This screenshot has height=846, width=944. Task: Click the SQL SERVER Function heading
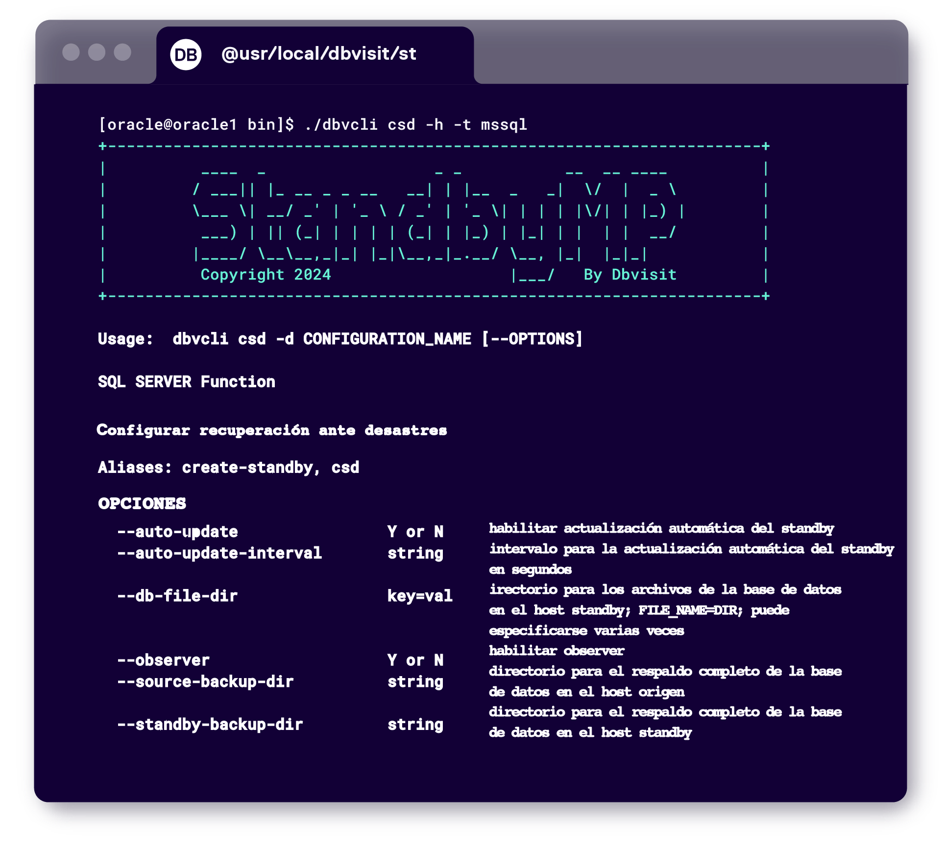point(186,382)
